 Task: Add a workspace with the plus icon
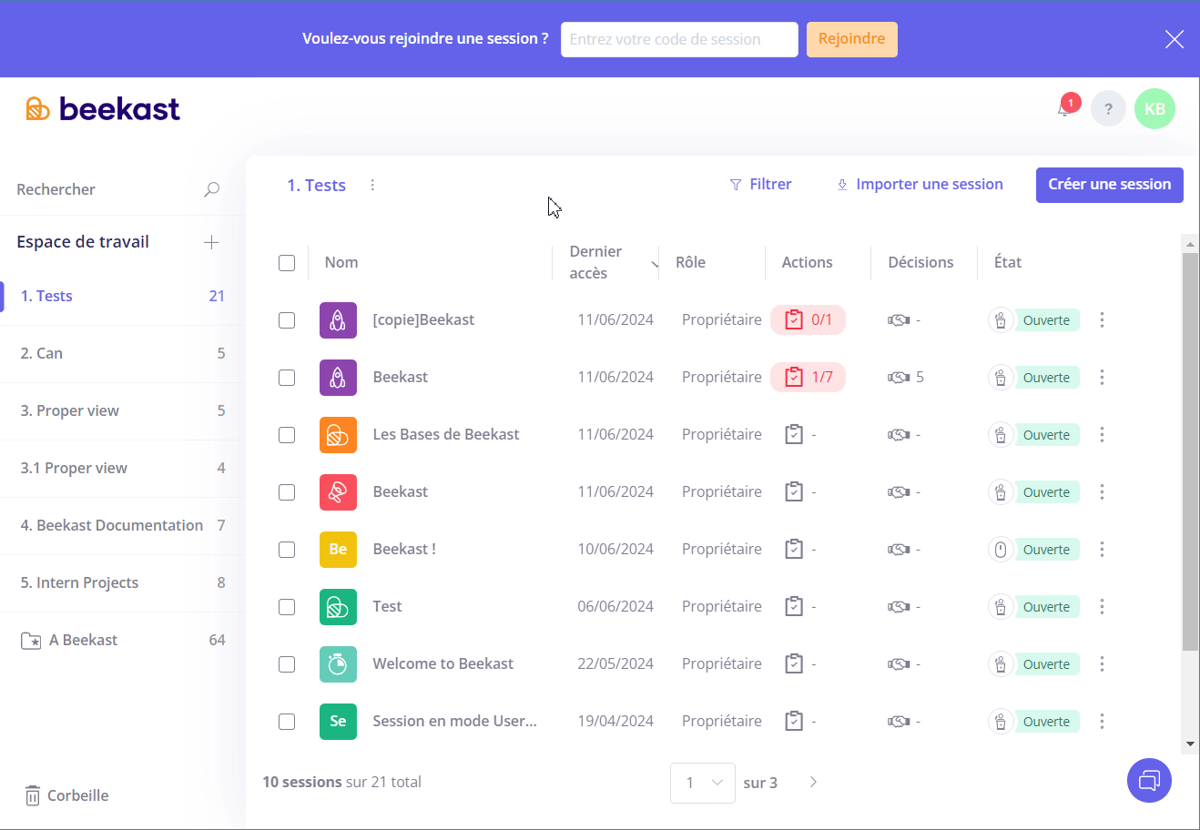(211, 242)
